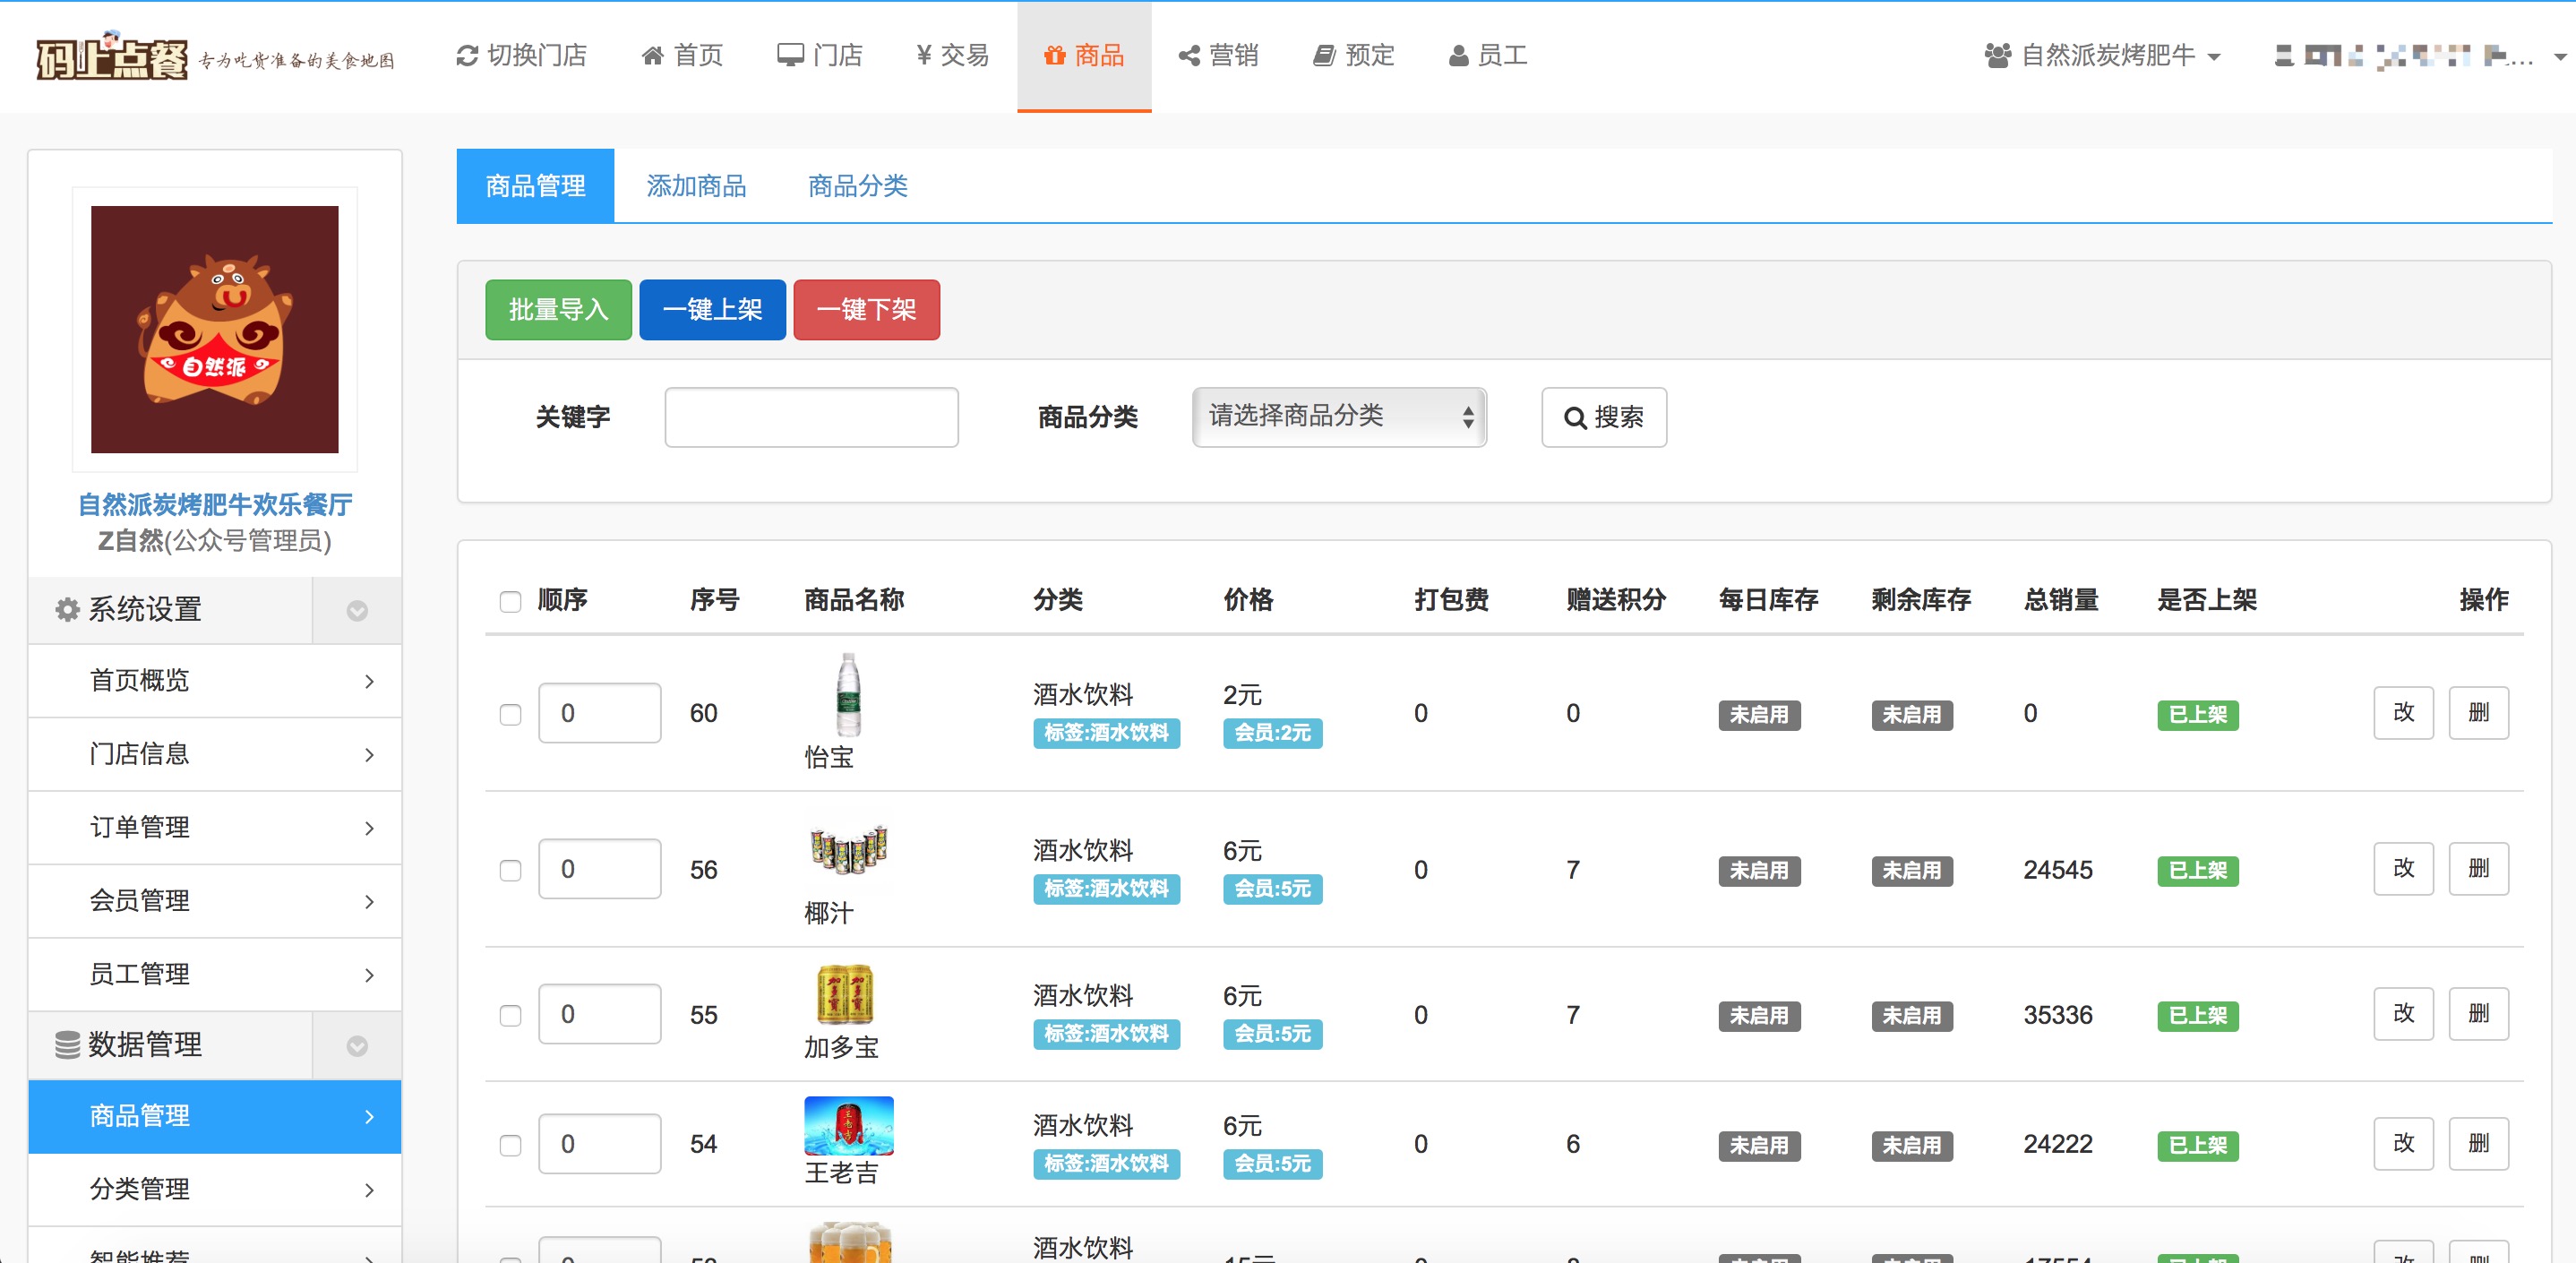Tick the checkbox for 怡宝 row

(x=510, y=714)
